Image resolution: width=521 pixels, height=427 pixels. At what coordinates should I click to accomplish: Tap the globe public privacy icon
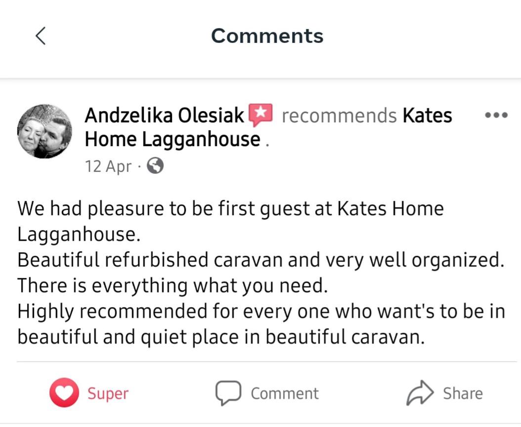(155, 165)
